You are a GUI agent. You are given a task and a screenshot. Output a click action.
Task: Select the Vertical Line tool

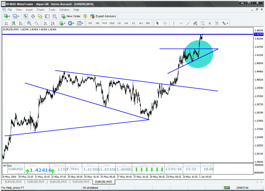[x=173, y=23]
